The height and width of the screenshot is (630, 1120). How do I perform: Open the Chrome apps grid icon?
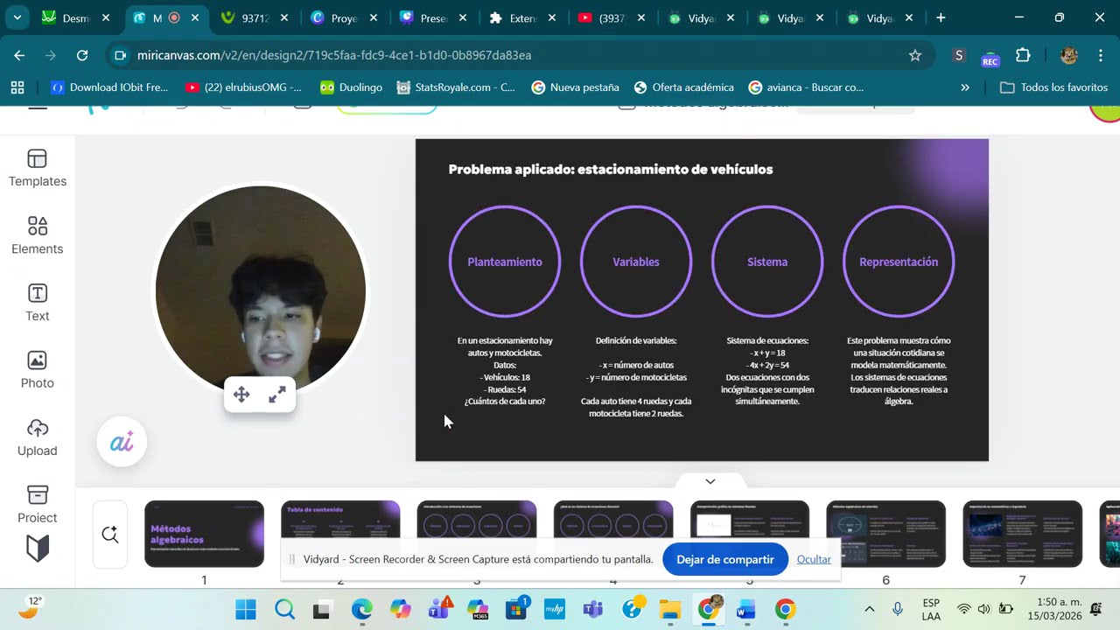click(17, 87)
